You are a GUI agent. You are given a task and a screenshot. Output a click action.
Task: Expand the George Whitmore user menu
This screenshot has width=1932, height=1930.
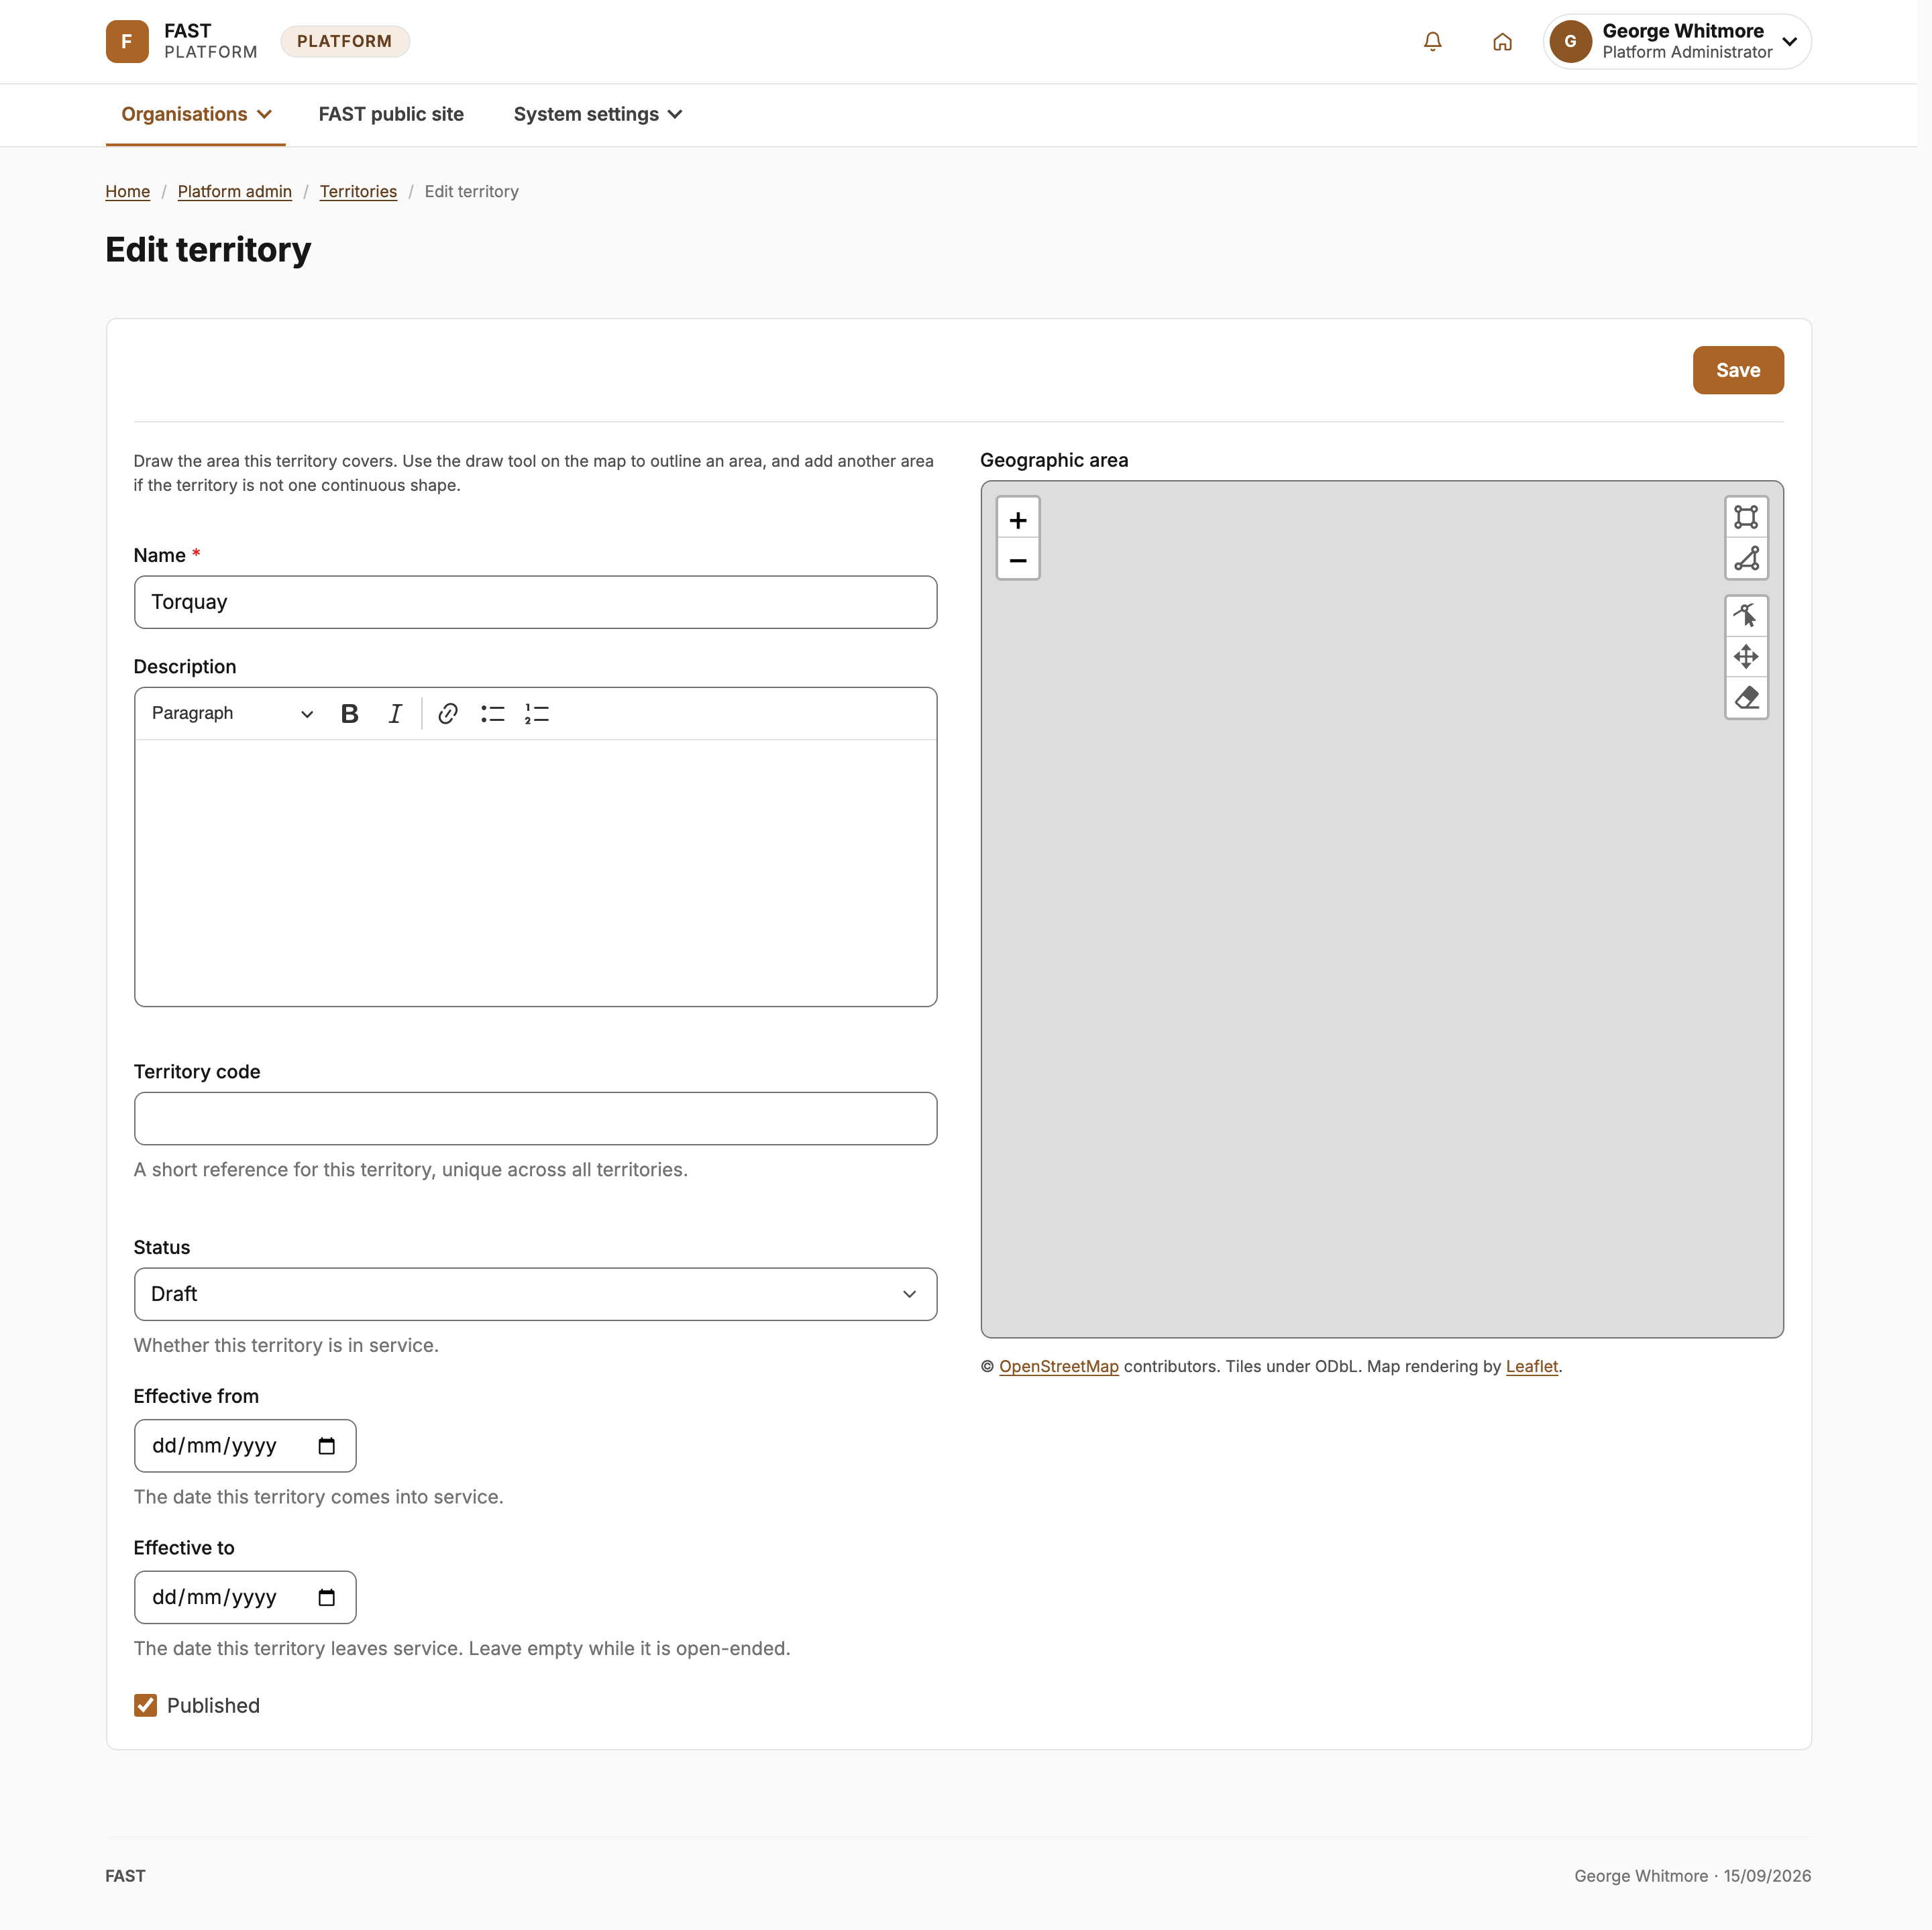pyautogui.click(x=1677, y=41)
